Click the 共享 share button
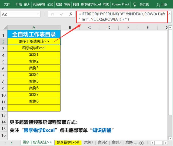This screenshot has height=146, width=173. coord(162,5)
